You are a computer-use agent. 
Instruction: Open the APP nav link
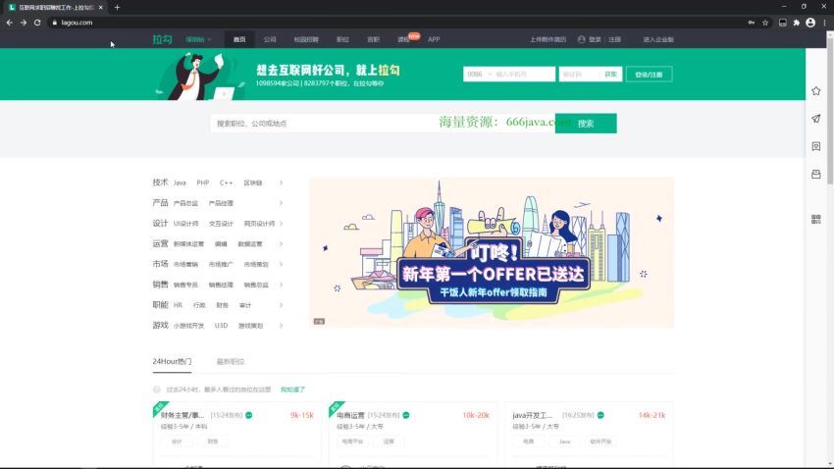click(434, 40)
